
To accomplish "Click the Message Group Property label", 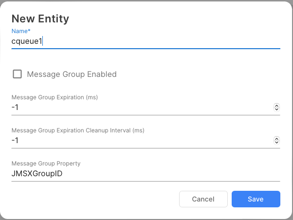I will (x=46, y=164).
